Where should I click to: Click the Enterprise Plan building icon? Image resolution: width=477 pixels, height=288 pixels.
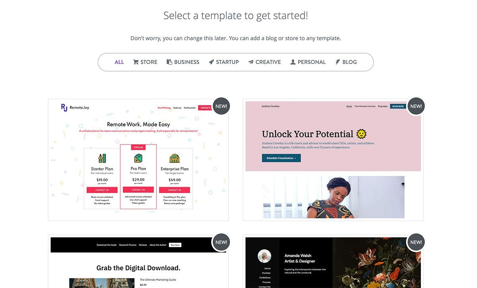[x=175, y=158]
